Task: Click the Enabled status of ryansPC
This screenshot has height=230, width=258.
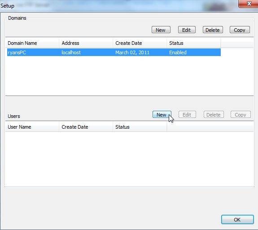Action: click(178, 52)
